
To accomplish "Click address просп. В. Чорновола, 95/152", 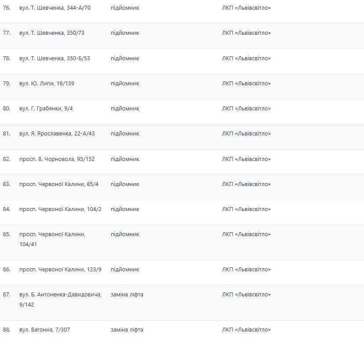I will [x=57, y=159].
